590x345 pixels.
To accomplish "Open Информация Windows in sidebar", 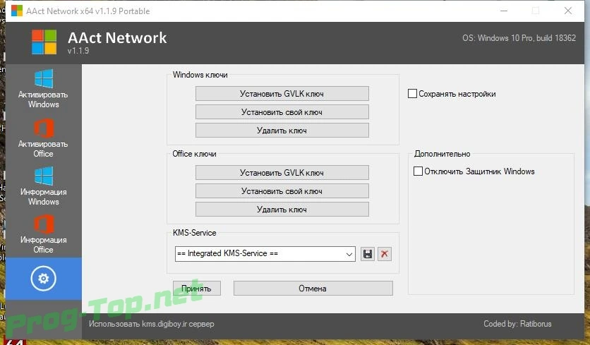I will click(x=43, y=186).
